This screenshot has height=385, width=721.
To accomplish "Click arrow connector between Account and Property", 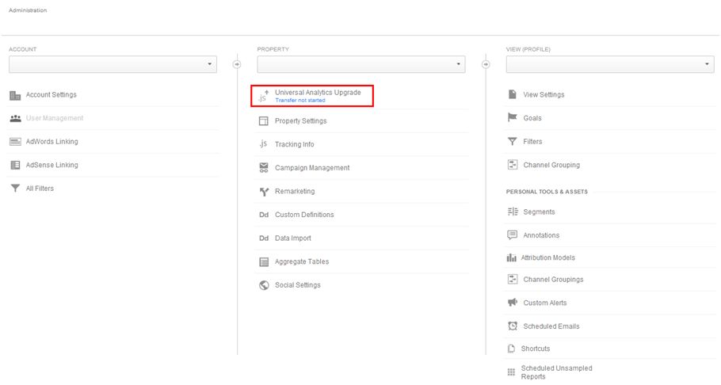I will point(237,64).
